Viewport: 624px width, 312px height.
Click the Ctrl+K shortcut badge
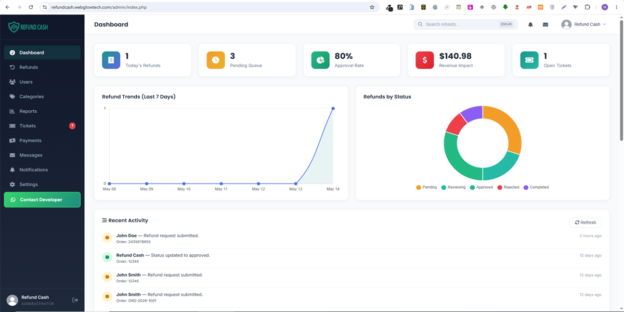point(506,24)
